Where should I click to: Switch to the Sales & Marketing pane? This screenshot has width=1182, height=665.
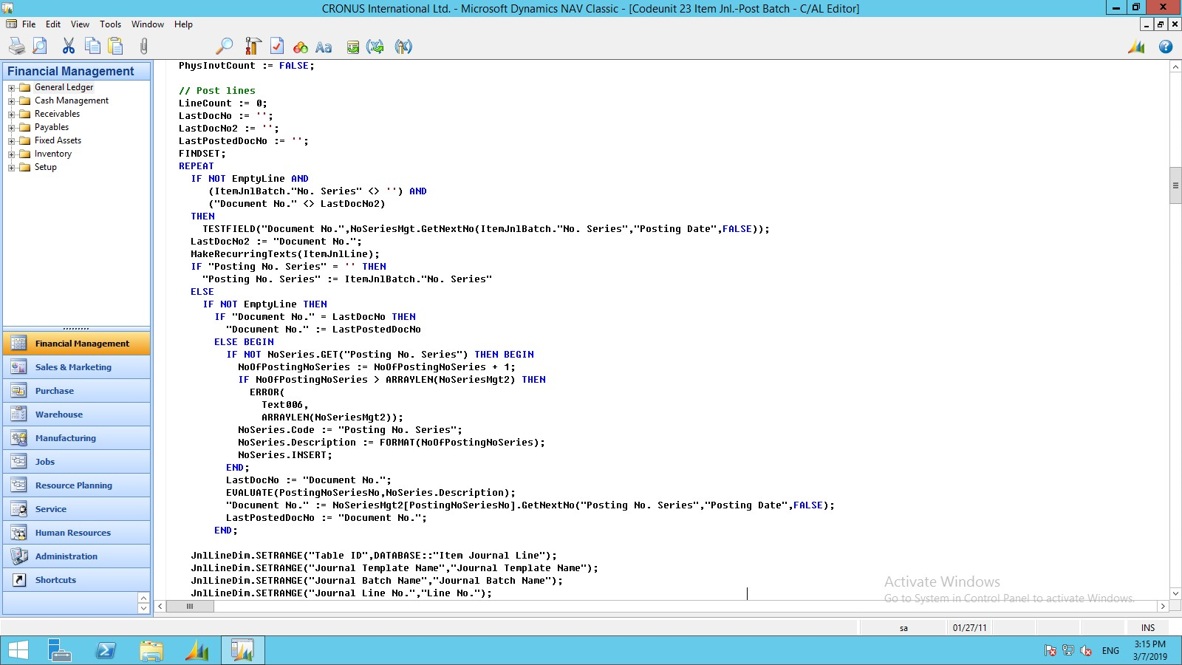(73, 366)
